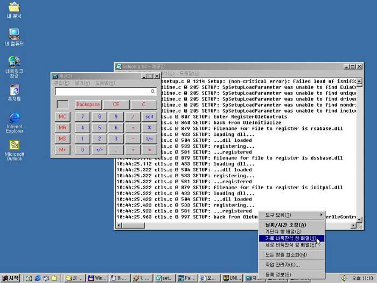Image resolution: width=377 pixels, height=283 pixels.
Task: Open the 내 문서 desktop icon
Action: 14,10
